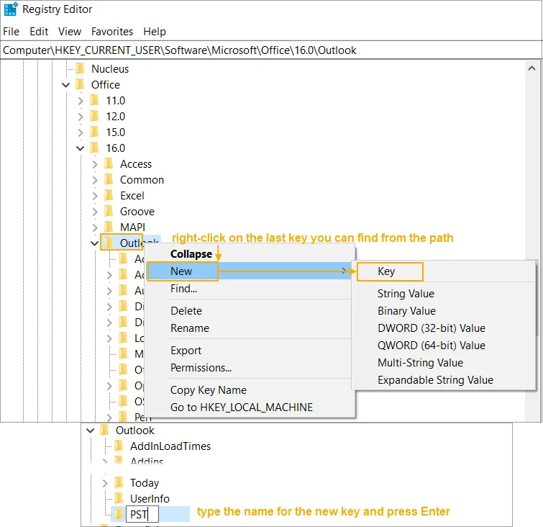Select String Value in the submenu
This screenshot has width=543, height=527.
444,293
